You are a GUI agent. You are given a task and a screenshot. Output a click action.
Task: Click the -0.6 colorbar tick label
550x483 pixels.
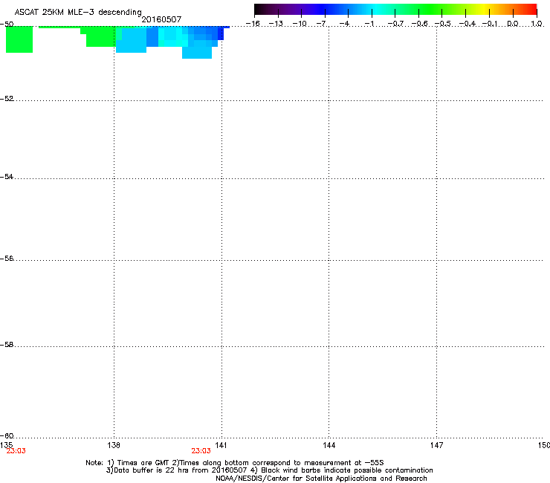tap(419, 24)
